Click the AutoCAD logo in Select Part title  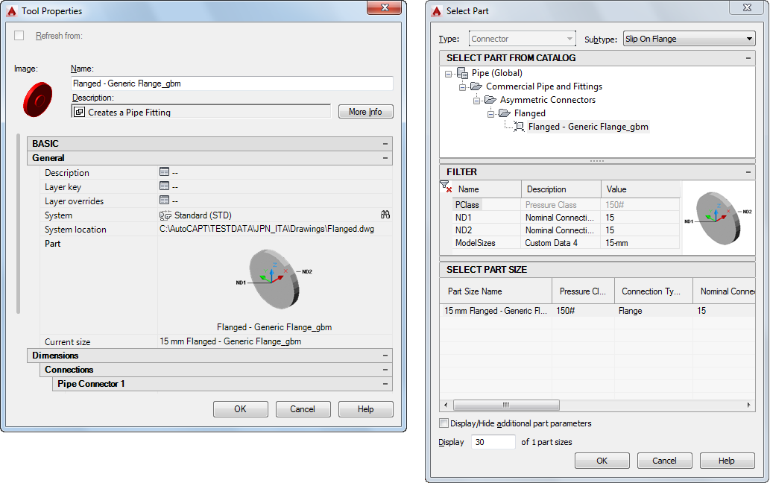[437, 10]
